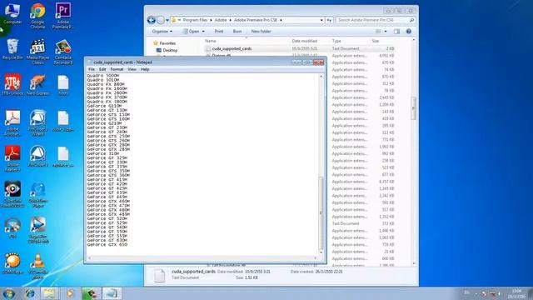
Task: Select the cuda_supported_cards file on the desktop
Action: click(x=63, y=121)
